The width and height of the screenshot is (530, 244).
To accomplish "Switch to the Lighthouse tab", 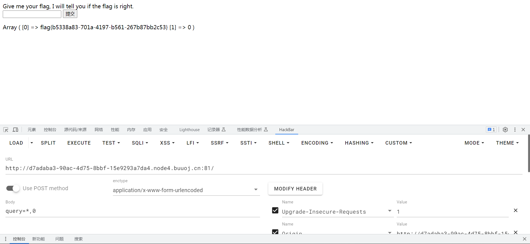I will coord(189,129).
